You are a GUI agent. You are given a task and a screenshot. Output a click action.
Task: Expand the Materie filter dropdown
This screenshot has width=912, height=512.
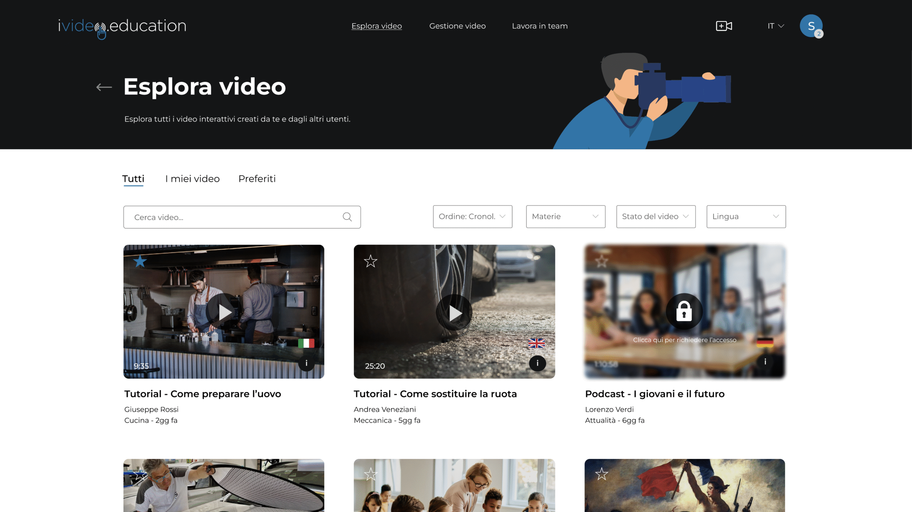tap(565, 217)
